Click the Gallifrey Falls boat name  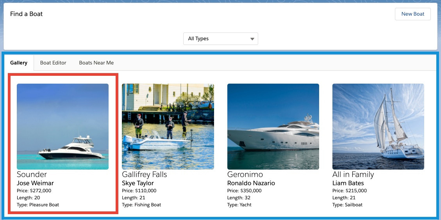point(145,174)
